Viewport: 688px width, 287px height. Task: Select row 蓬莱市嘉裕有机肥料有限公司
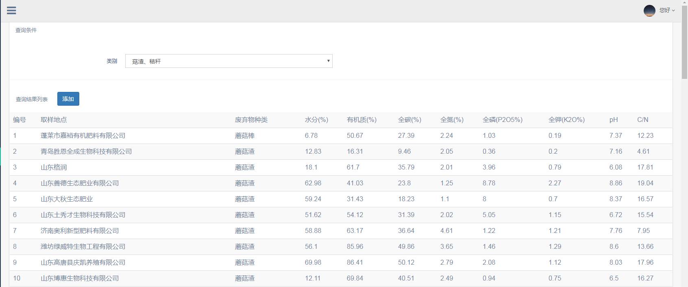(x=83, y=136)
